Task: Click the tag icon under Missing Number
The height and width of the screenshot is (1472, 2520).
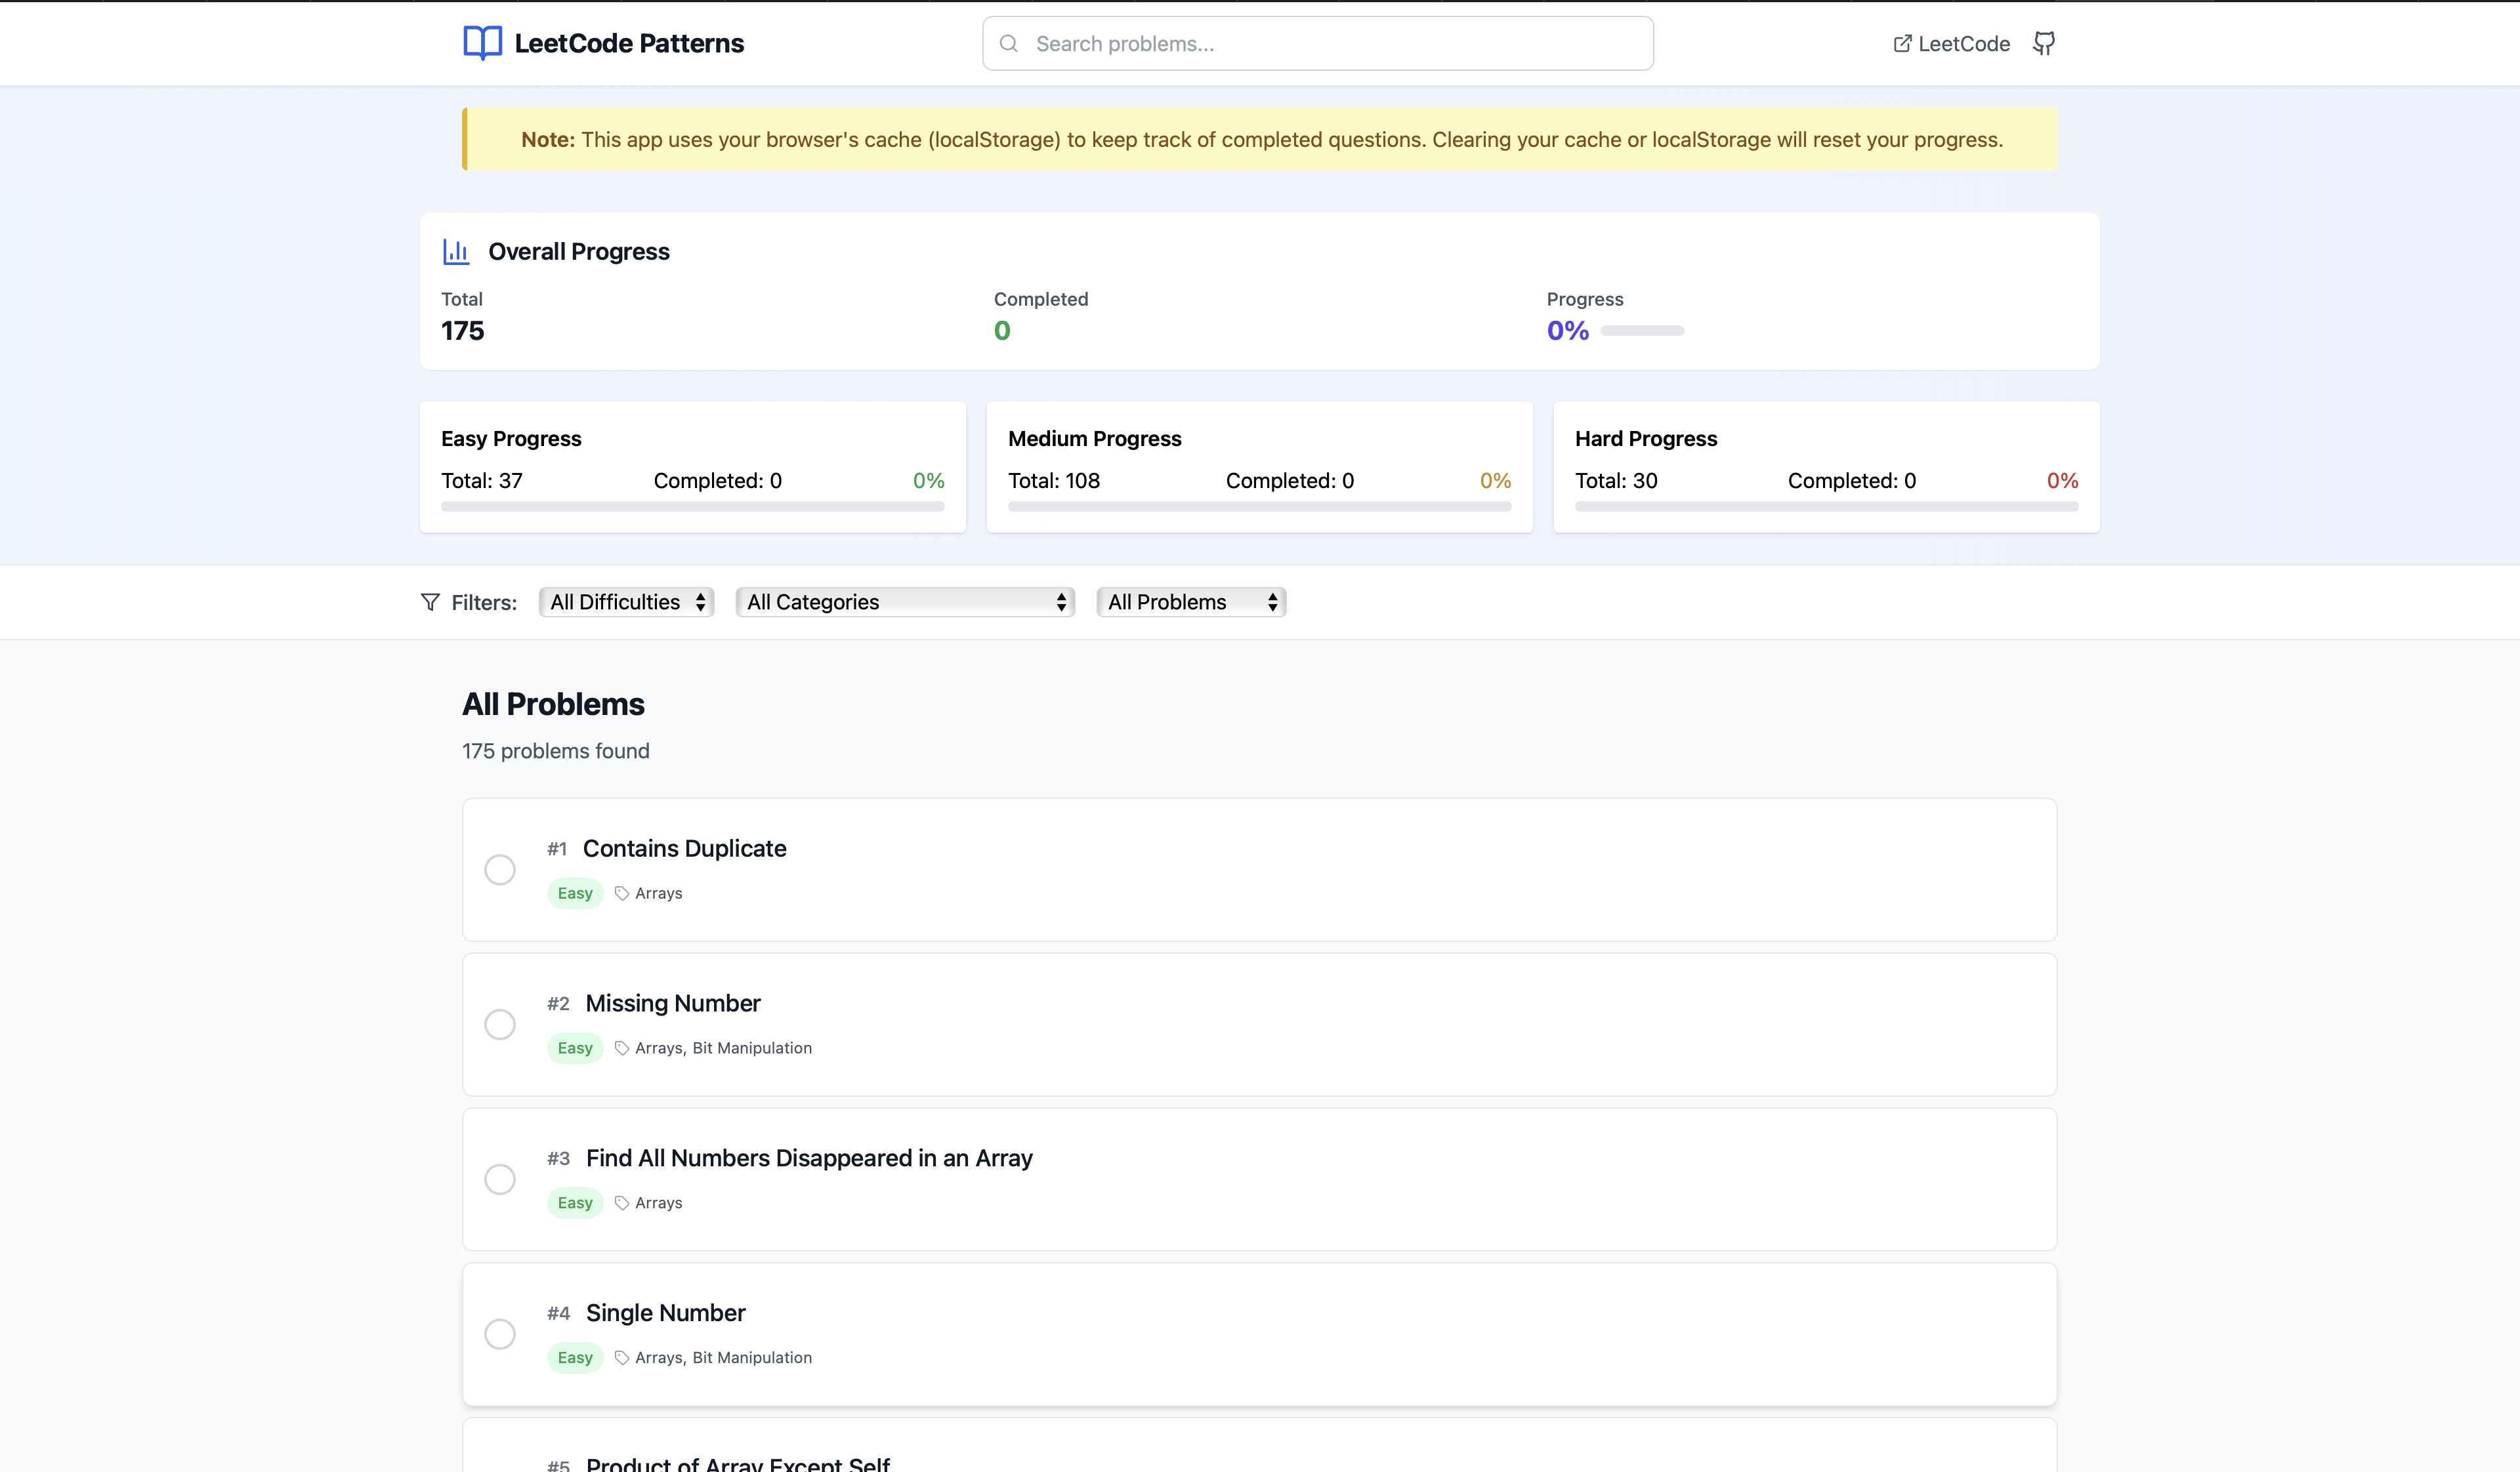Action: 622,1048
